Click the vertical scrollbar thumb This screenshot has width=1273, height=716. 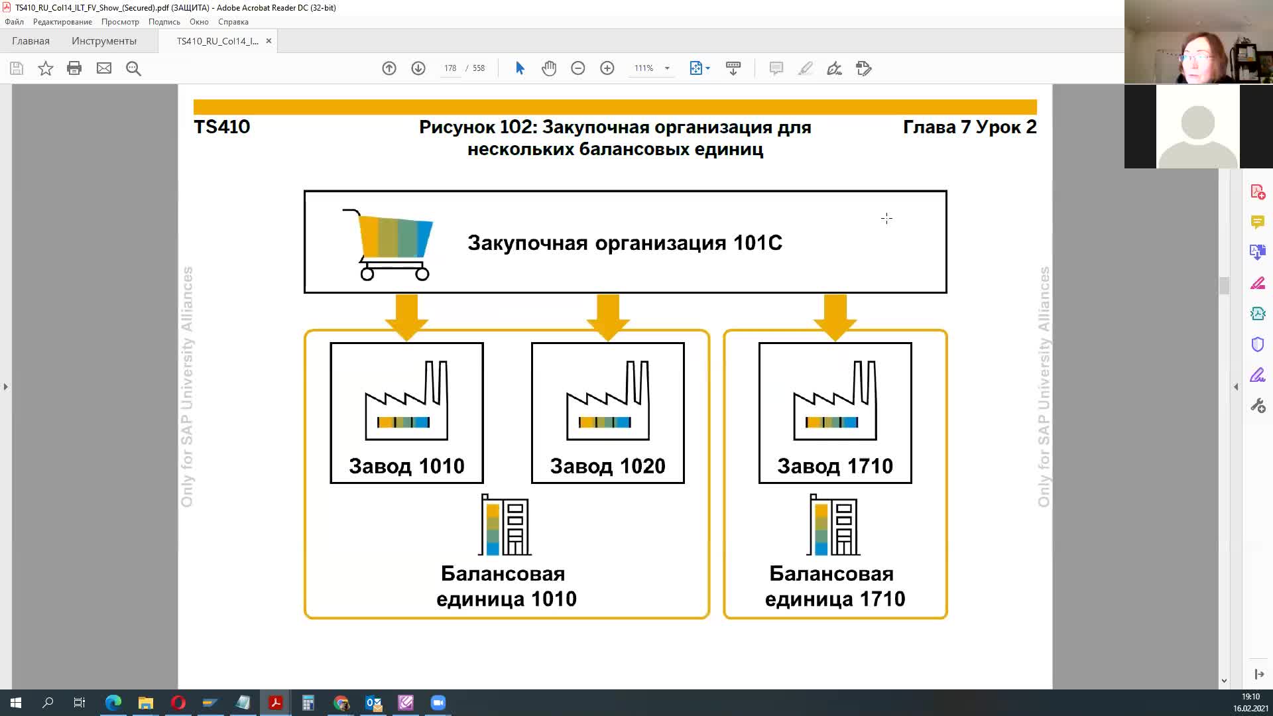tap(1224, 286)
